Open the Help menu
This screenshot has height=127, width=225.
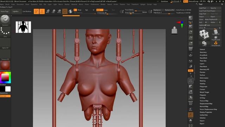point(155,4)
